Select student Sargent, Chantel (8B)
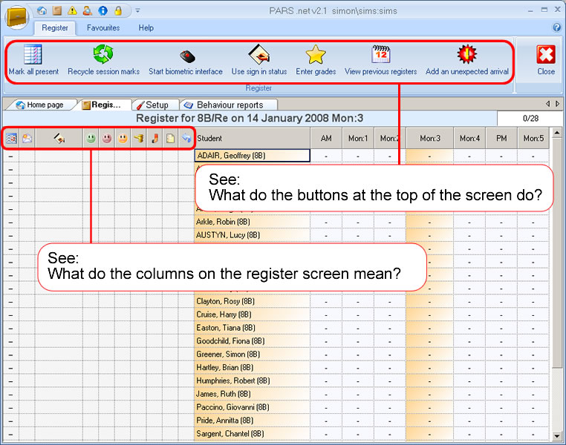The height and width of the screenshot is (445, 566). pos(253,434)
